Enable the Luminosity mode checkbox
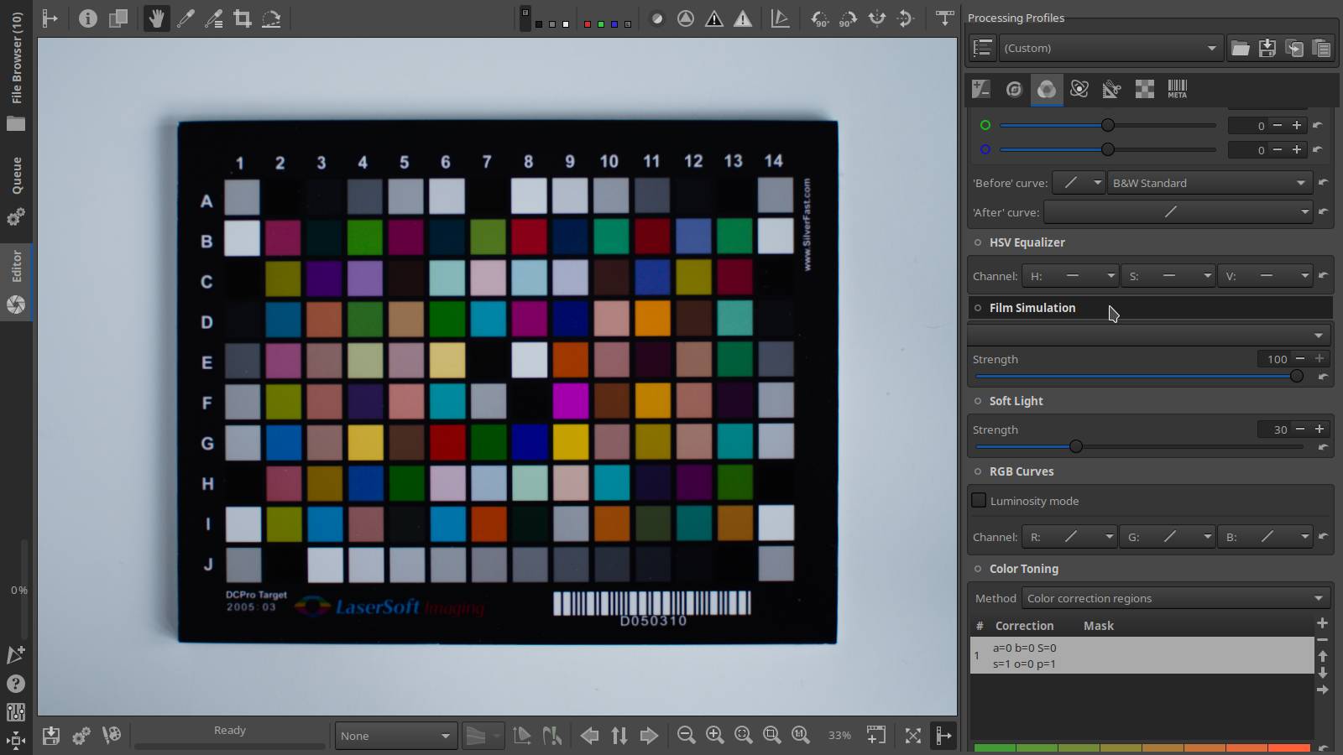The height and width of the screenshot is (755, 1343). coord(979,501)
